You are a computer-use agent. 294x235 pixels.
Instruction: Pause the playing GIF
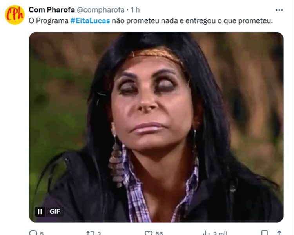(x=40, y=212)
